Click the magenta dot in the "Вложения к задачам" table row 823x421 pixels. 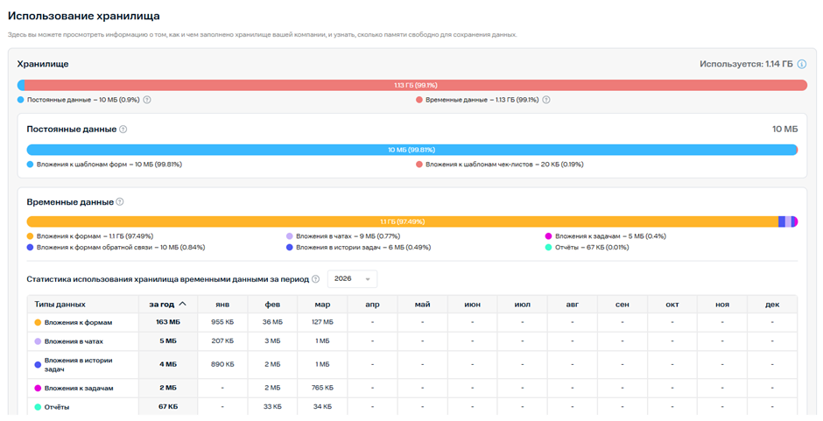[x=38, y=388]
